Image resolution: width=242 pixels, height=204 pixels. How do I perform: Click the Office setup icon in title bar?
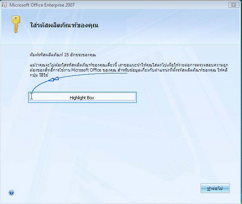[5, 5]
